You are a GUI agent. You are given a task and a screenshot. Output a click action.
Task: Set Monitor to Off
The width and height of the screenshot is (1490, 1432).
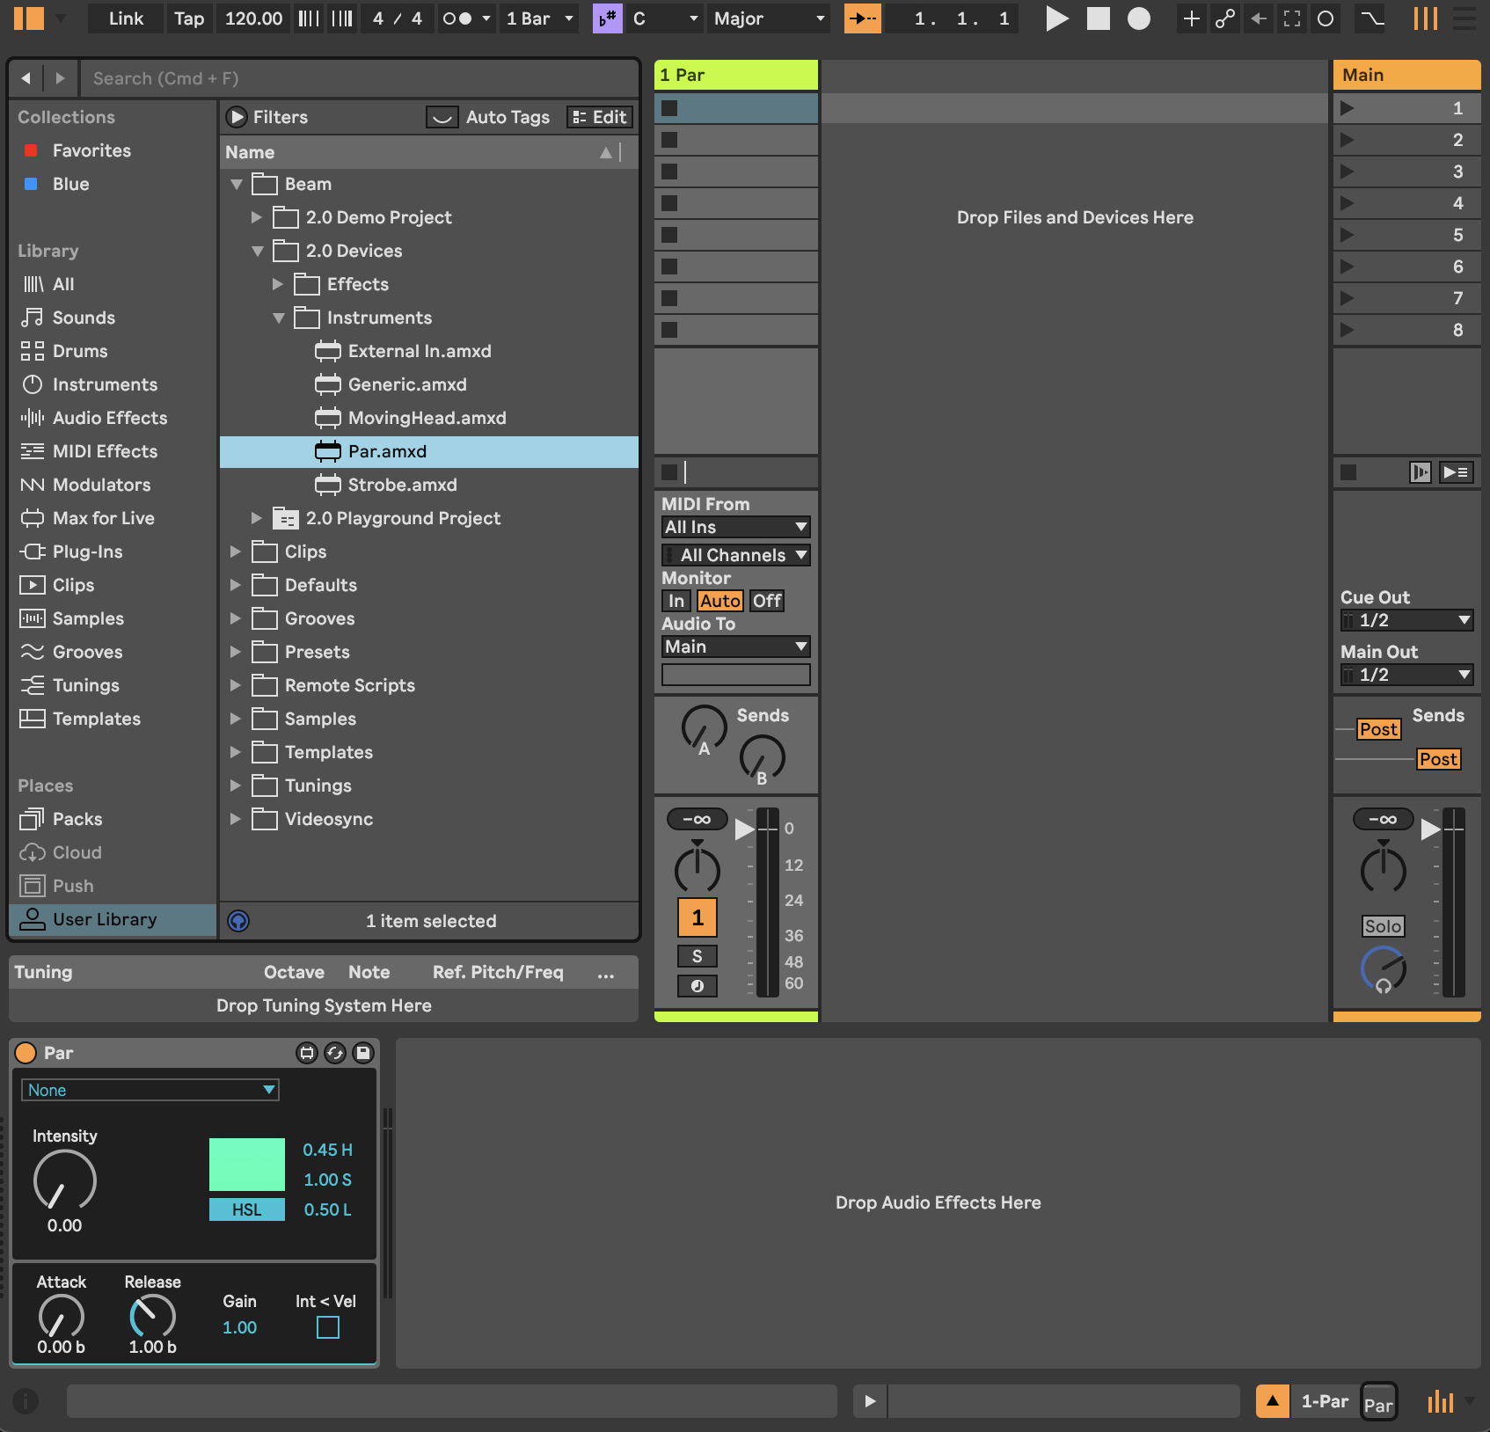click(x=767, y=601)
